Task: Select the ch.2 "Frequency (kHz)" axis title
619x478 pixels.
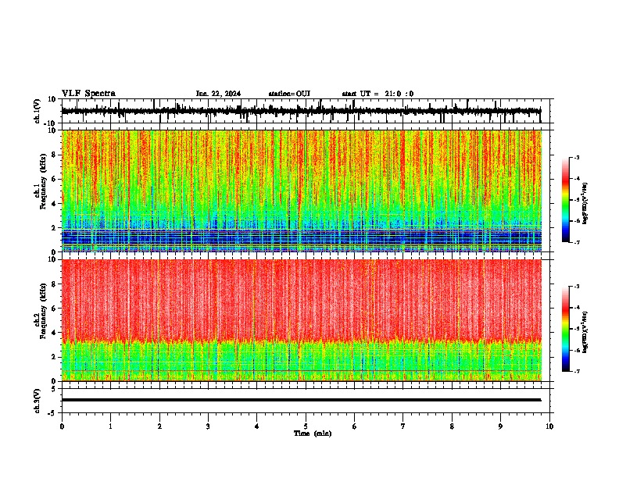Action: pos(43,311)
